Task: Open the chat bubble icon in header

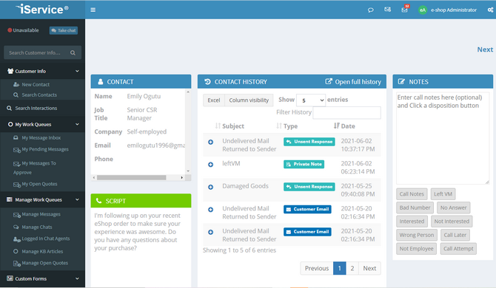Action: coord(370,10)
